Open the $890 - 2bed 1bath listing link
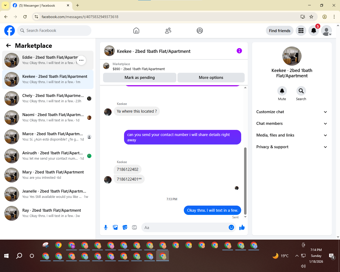The width and height of the screenshot is (340, 272). point(139,69)
